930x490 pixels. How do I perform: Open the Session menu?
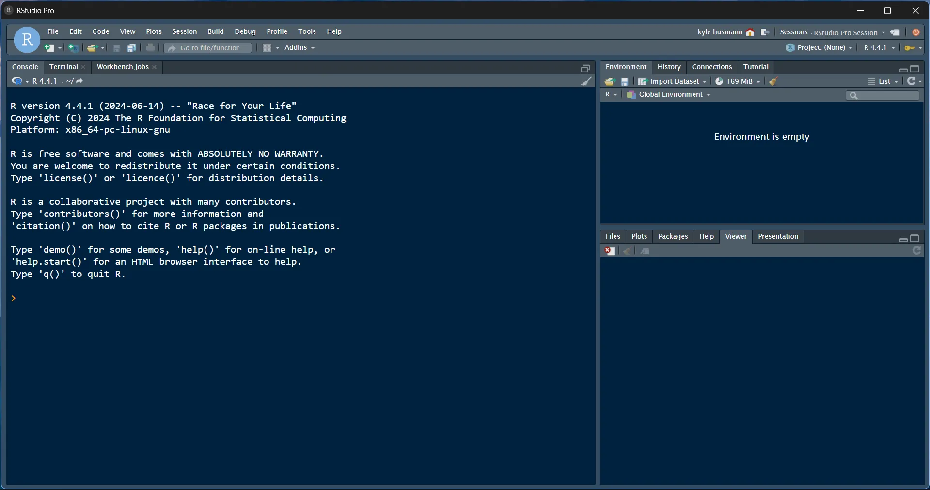coord(185,31)
